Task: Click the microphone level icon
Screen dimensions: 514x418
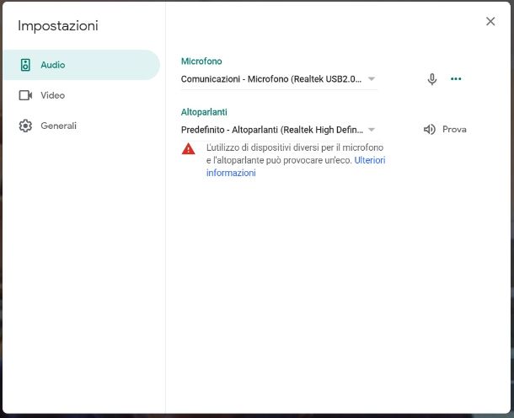Action: pyautogui.click(x=432, y=79)
